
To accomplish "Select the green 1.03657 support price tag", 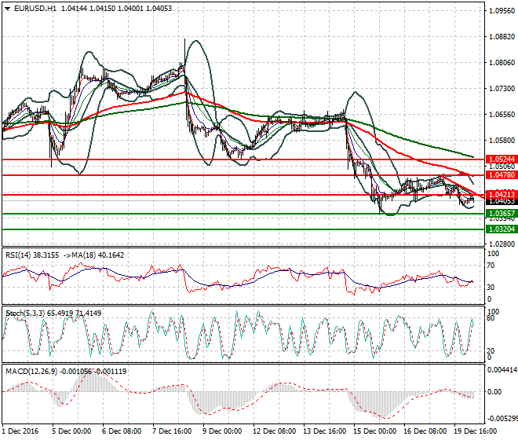I will tap(500, 214).
